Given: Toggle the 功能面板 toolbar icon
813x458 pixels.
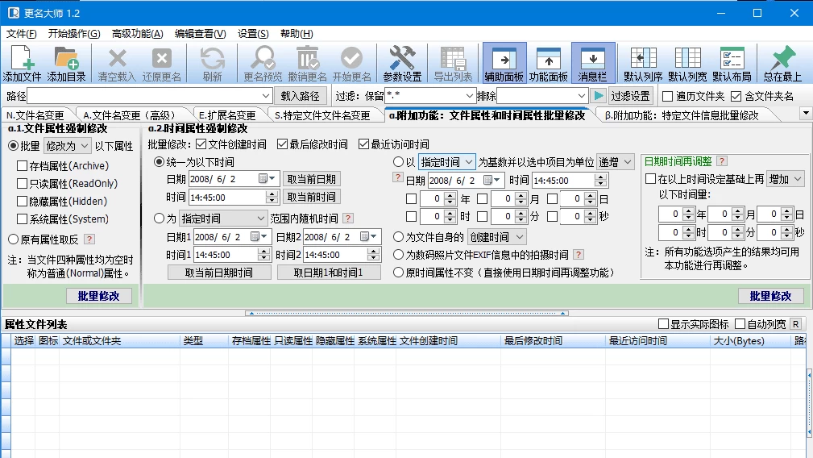Looking at the screenshot, I should point(549,58).
